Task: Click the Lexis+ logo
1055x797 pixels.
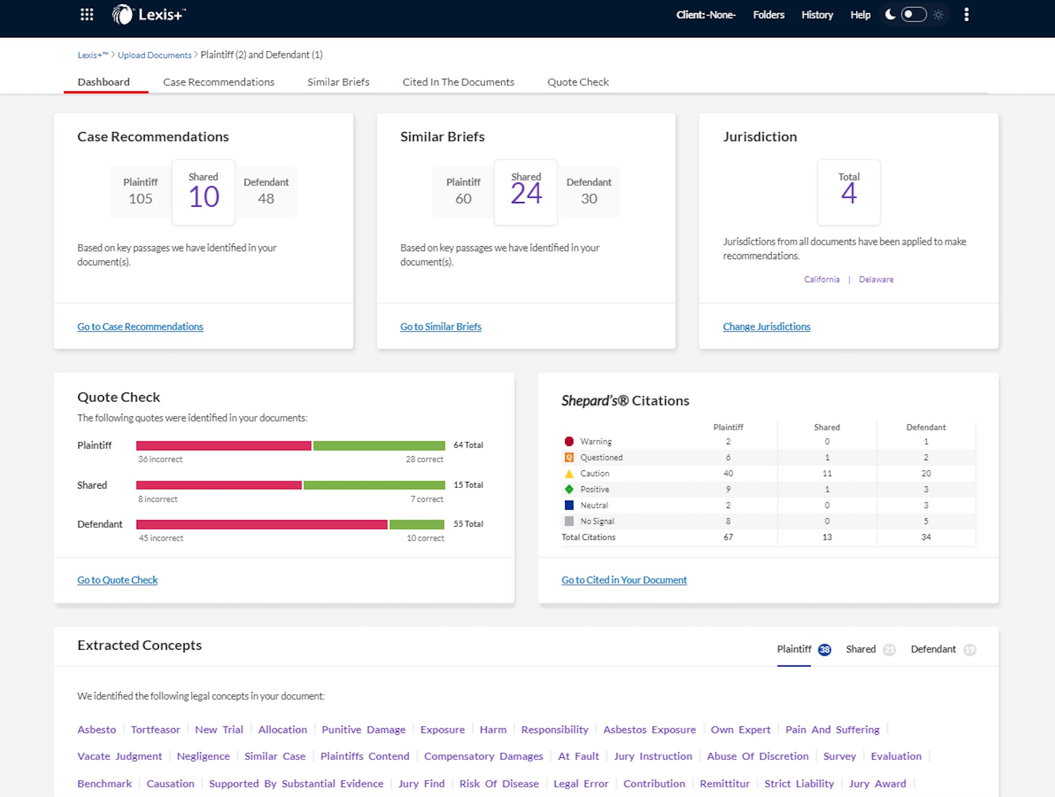Action: (149, 15)
